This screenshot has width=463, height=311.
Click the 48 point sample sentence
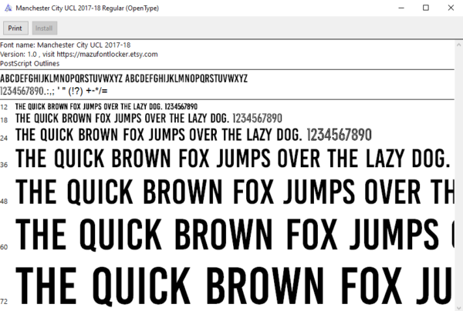coord(235,192)
